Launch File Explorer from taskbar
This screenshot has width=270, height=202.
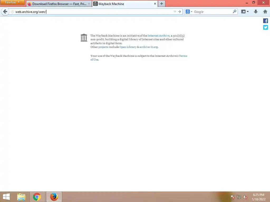tap(21, 197)
